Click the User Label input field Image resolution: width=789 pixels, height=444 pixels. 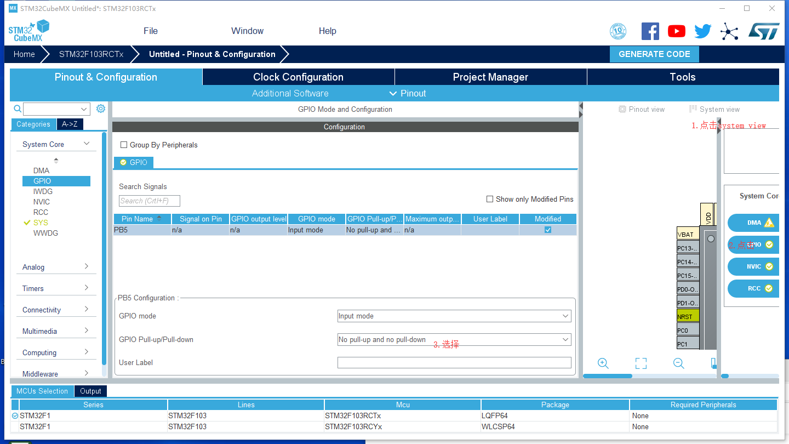(454, 362)
